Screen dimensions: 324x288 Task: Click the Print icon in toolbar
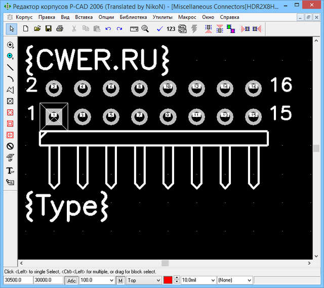tap(60, 29)
